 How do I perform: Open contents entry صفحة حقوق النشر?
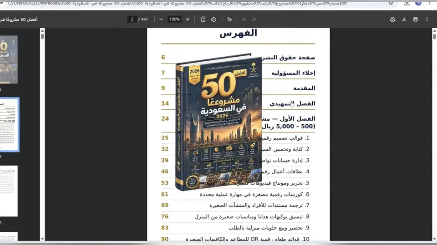[289, 58]
